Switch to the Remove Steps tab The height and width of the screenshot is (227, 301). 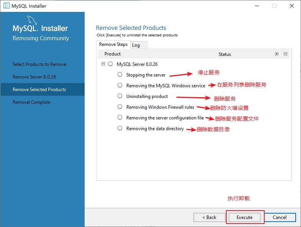113,44
